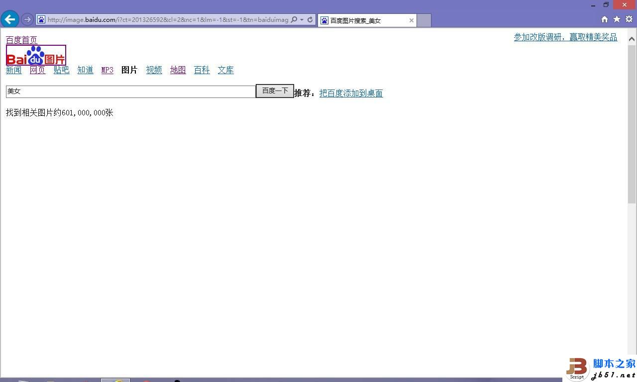
Task: Click the Back navigation arrow
Action: pyautogui.click(x=10, y=19)
